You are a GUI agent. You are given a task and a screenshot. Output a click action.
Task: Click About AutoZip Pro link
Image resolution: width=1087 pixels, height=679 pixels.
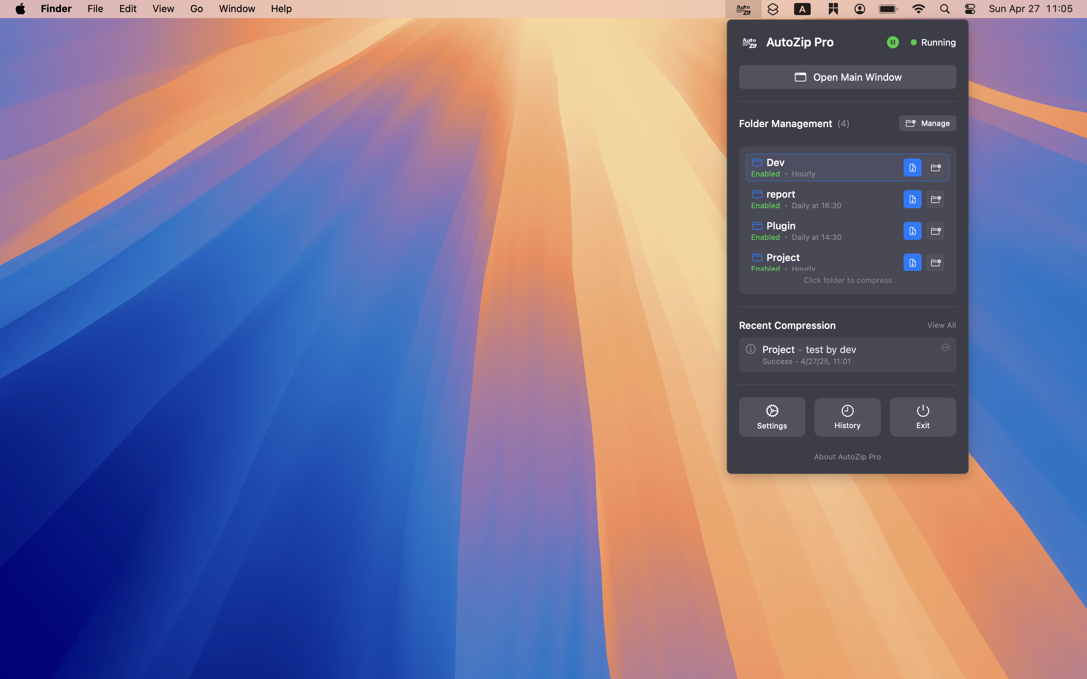coord(847,457)
